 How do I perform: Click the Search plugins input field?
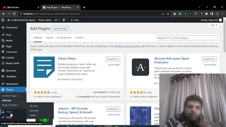pos(195,38)
